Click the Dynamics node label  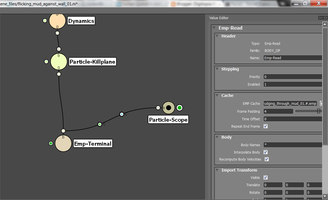81,21
